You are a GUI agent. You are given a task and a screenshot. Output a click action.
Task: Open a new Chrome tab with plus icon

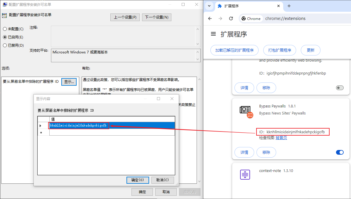click(x=289, y=6)
